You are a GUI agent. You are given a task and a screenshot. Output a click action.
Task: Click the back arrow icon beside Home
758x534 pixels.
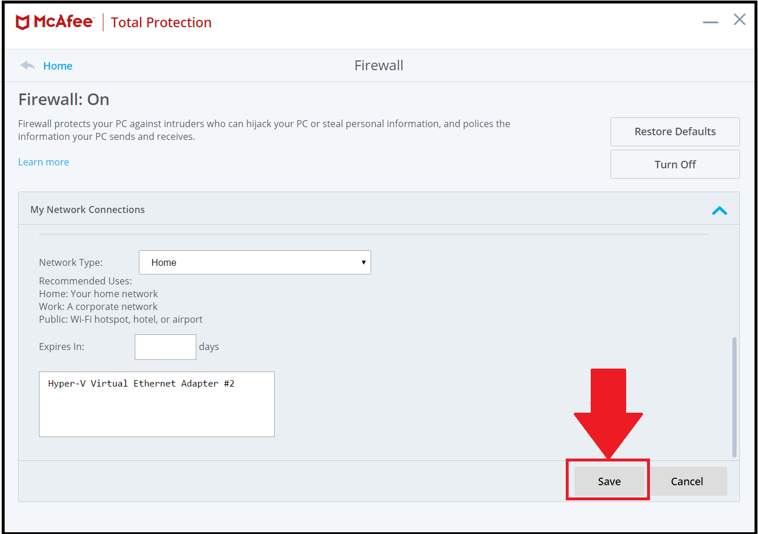click(x=27, y=66)
